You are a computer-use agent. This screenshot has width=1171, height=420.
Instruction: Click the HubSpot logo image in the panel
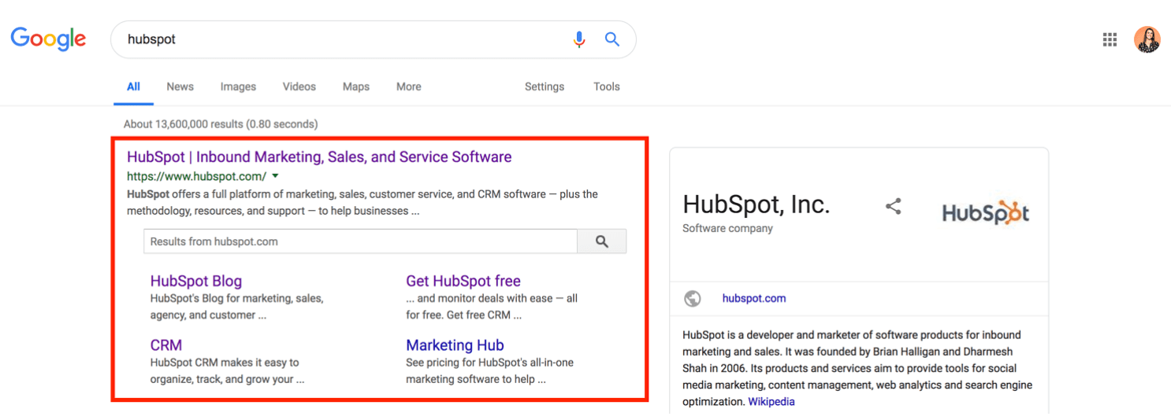986,212
